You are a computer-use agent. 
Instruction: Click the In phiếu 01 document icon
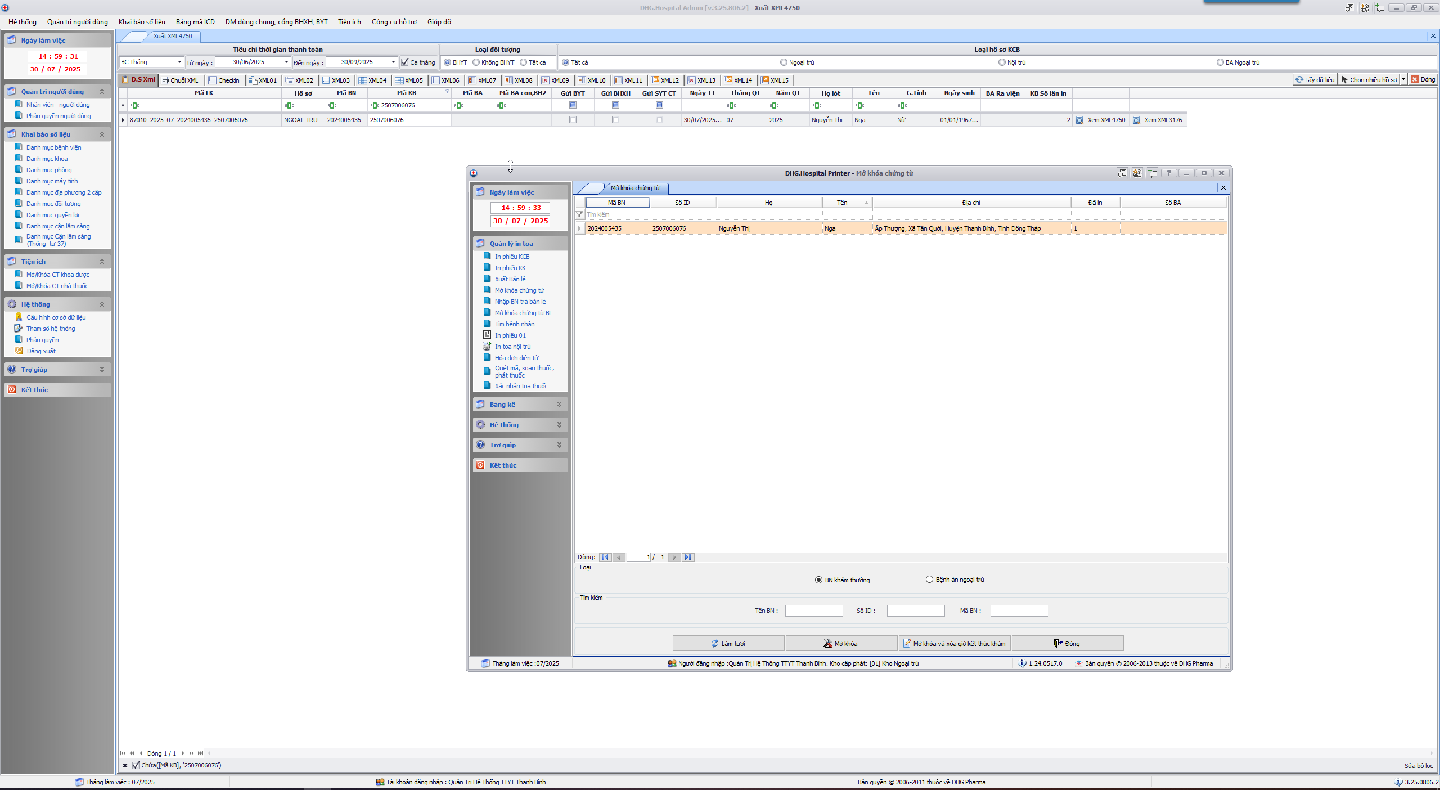487,335
